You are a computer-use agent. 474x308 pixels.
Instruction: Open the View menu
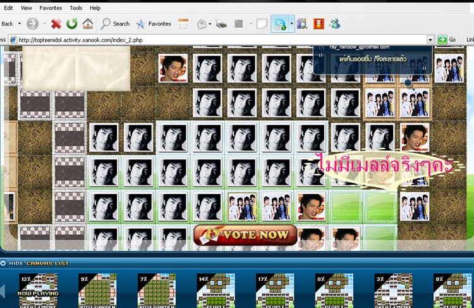[x=26, y=8]
